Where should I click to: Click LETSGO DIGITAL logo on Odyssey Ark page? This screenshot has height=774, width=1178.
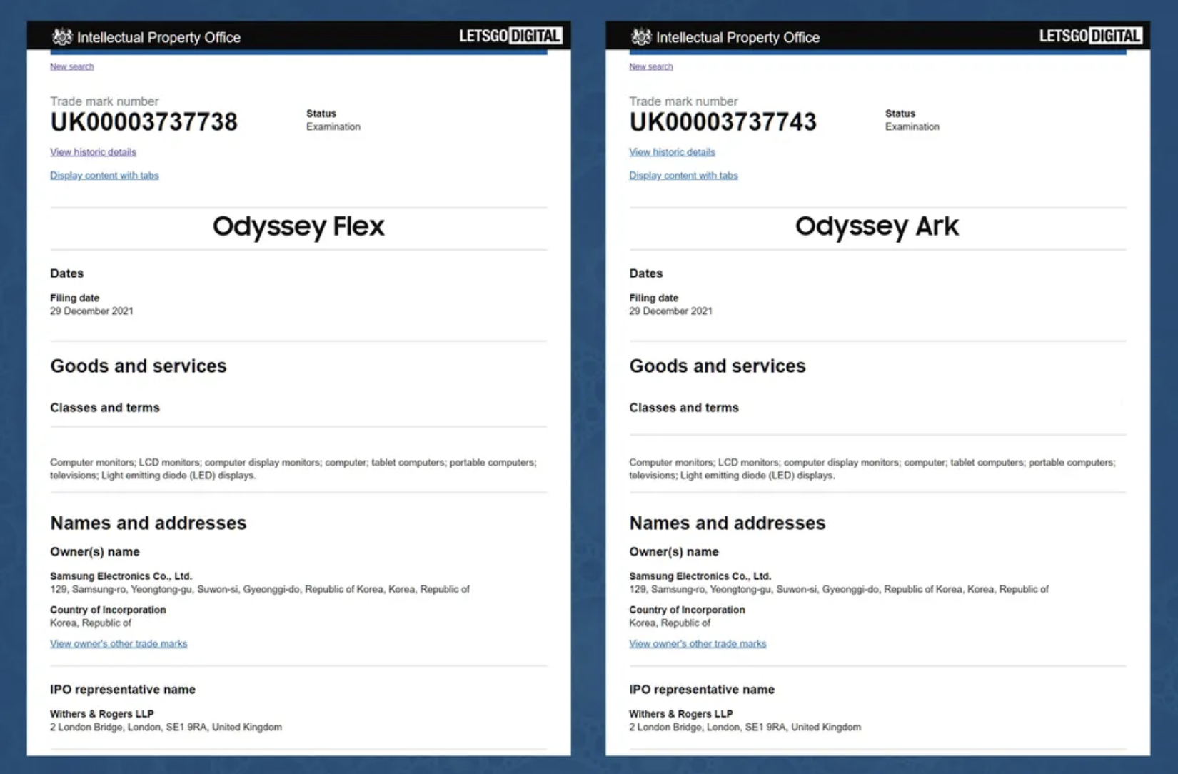tap(1089, 36)
